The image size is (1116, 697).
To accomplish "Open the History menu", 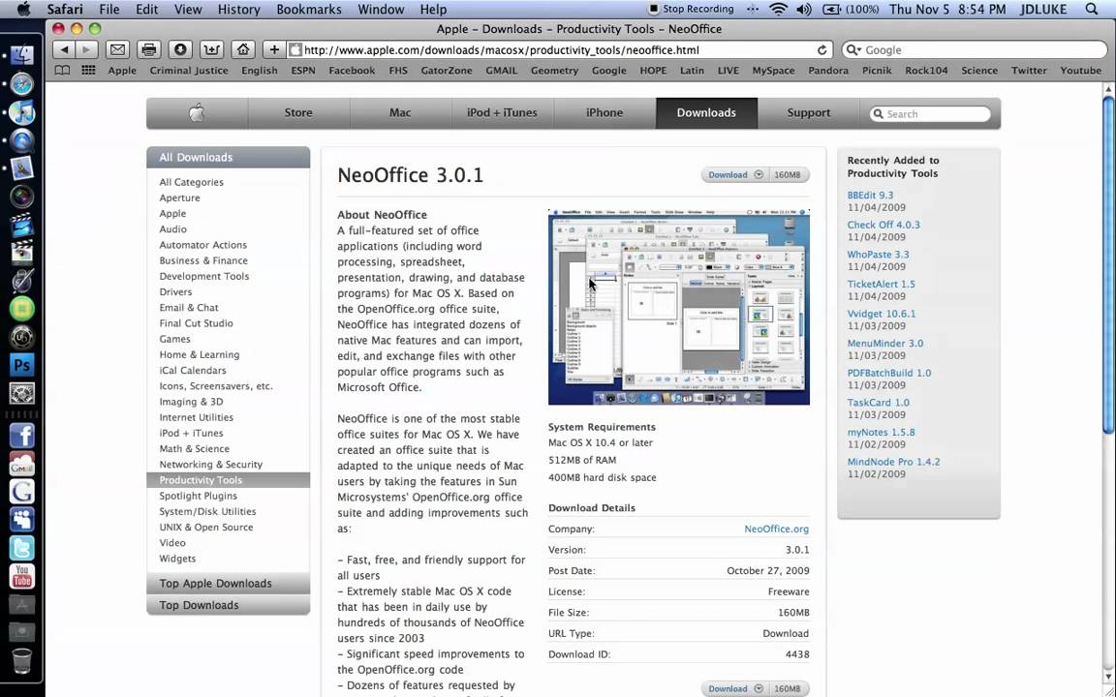I will tap(238, 10).
